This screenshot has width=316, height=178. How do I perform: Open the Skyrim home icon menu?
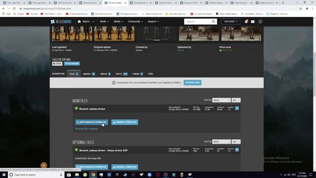[79, 22]
